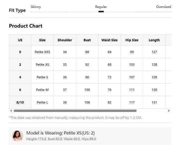Select the Petite S size cell
Screen dimensions: 179x149
[x=42, y=77]
